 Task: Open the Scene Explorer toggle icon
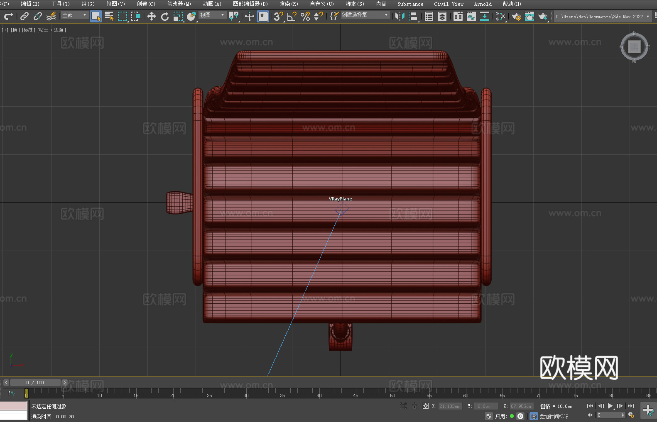429,16
